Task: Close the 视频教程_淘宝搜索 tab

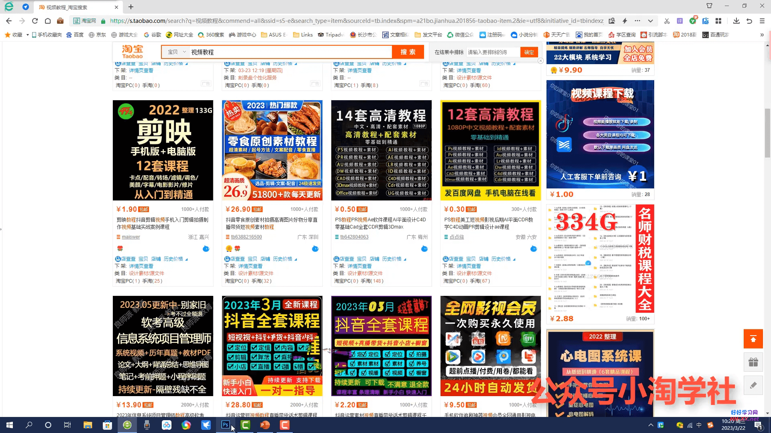Action: (x=116, y=7)
